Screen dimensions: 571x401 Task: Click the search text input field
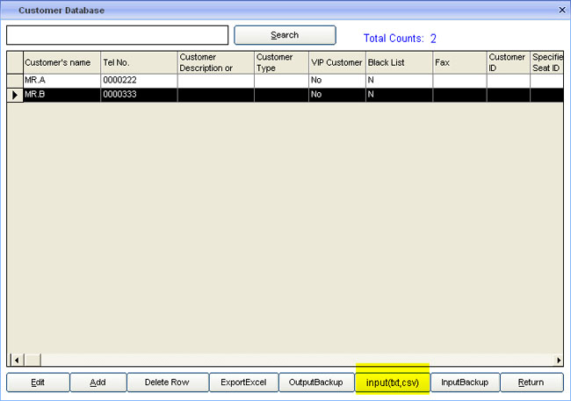(x=117, y=35)
